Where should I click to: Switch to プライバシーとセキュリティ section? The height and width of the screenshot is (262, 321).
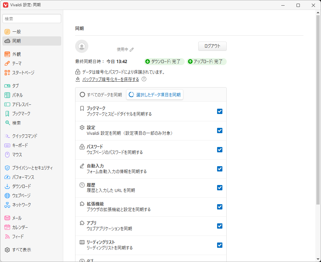coord(32,168)
